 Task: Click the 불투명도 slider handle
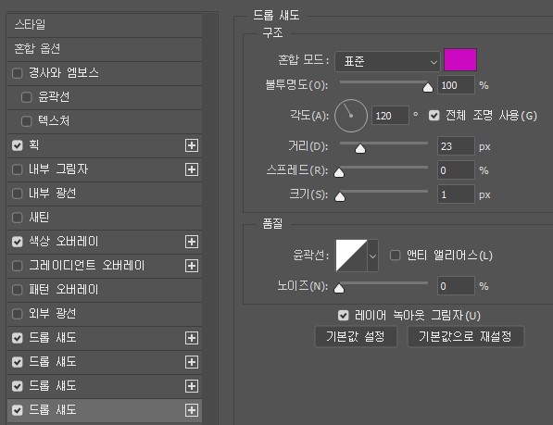(x=428, y=87)
